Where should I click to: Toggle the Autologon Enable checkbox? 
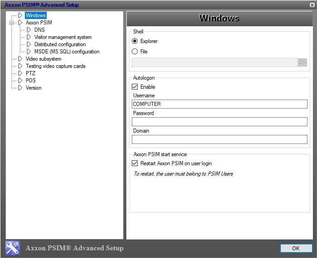tap(134, 86)
